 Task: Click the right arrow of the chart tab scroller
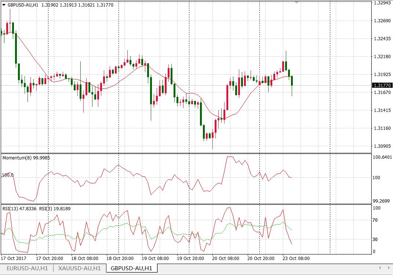(388, 268)
